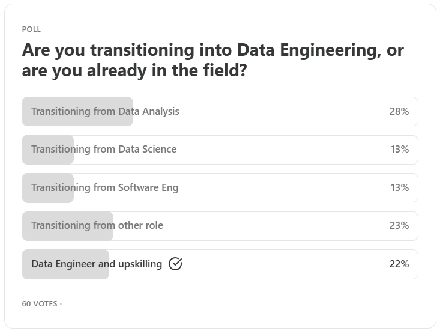The image size is (440, 334).
Task: Click the 13% result for Data Science
Action: pyautogui.click(x=399, y=149)
